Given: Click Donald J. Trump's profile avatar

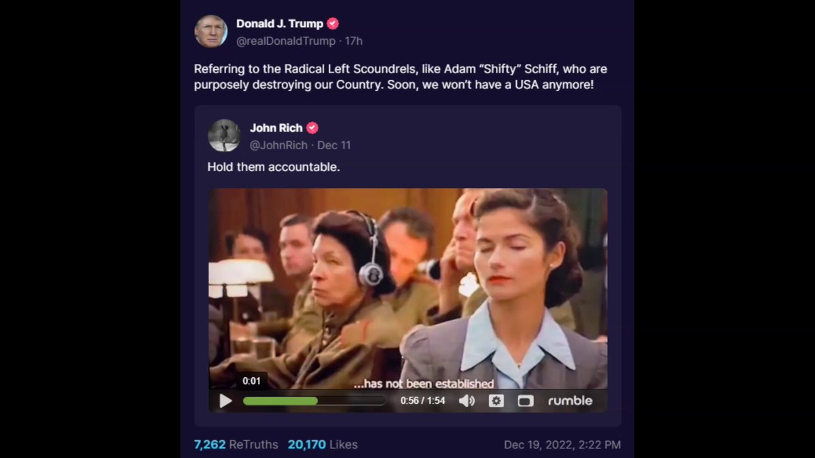Looking at the screenshot, I should tap(211, 31).
